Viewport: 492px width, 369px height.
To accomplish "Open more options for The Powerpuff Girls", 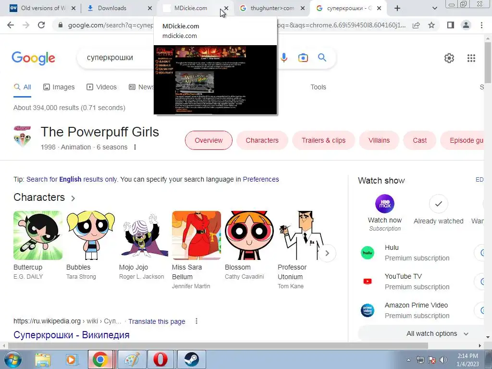I will (x=135, y=147).
